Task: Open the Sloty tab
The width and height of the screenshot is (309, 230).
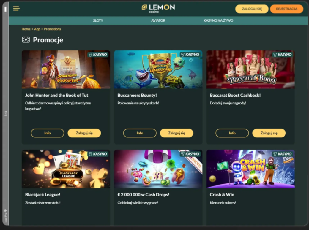Action: tap(98, 20)
